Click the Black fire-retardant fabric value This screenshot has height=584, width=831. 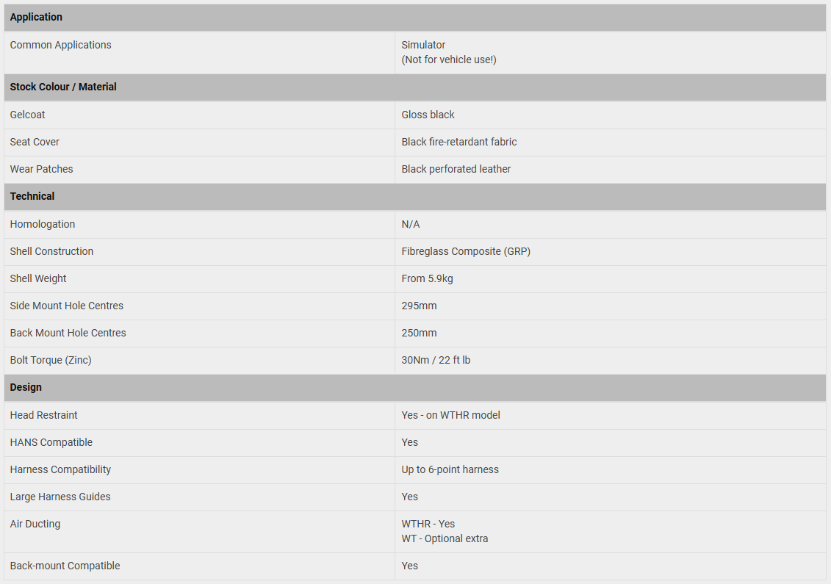pyautogui.click(x=459, y=142)
